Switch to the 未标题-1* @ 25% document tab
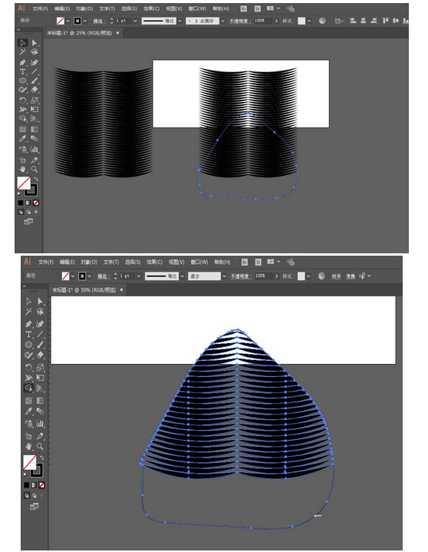Image resolution: width=428 pixels, height=552 pixels. pyautogui.click(x=80, y=33)
